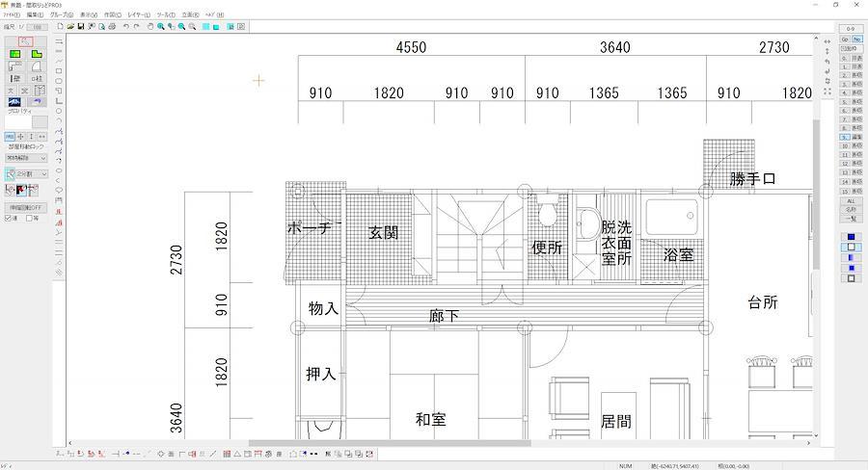Select the rectangle shape in the drawing strip
Viewport: 868px width, 470px height.
[59, 71]
